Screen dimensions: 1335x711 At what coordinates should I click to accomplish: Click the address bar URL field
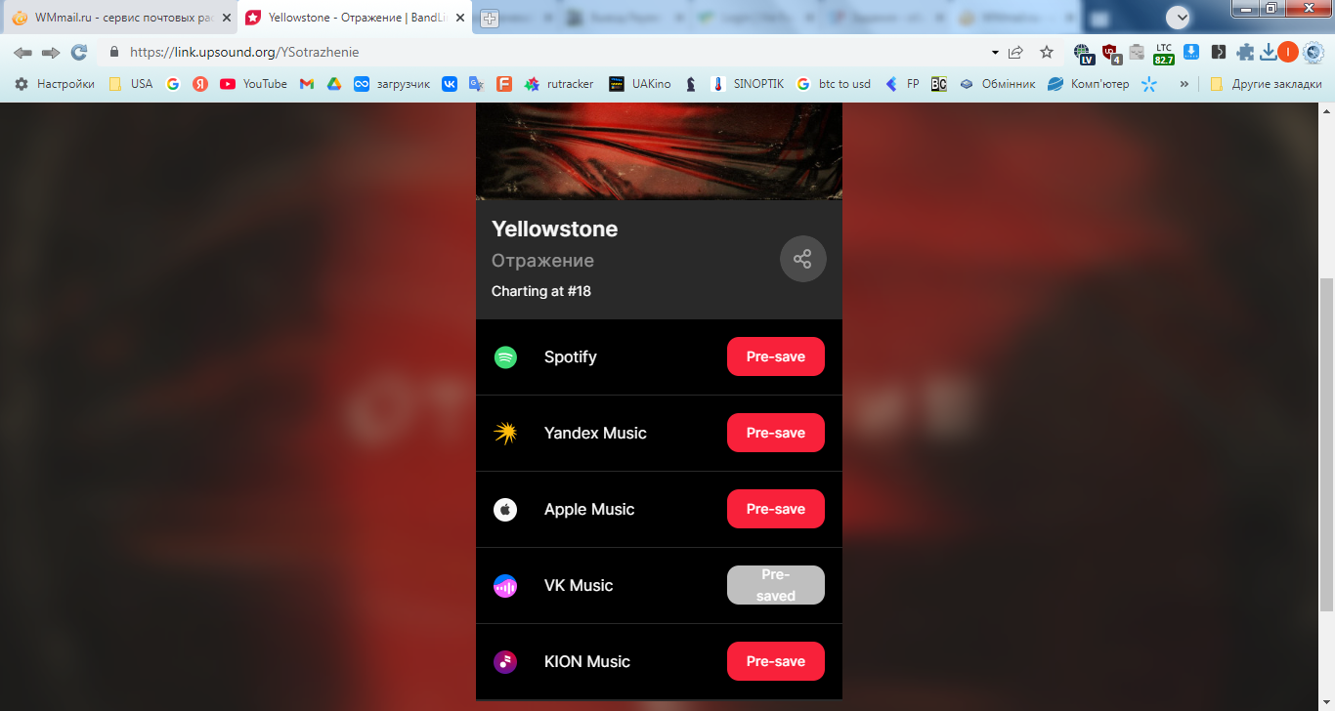[547, 53]
